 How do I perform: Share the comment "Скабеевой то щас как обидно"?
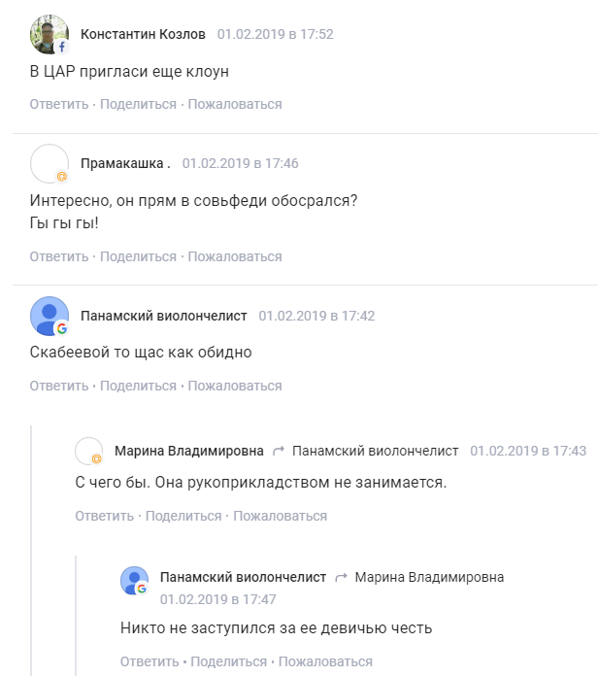tap(138, 386)
